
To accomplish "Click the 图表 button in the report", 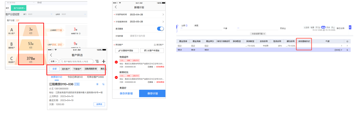I will point(196,26).
